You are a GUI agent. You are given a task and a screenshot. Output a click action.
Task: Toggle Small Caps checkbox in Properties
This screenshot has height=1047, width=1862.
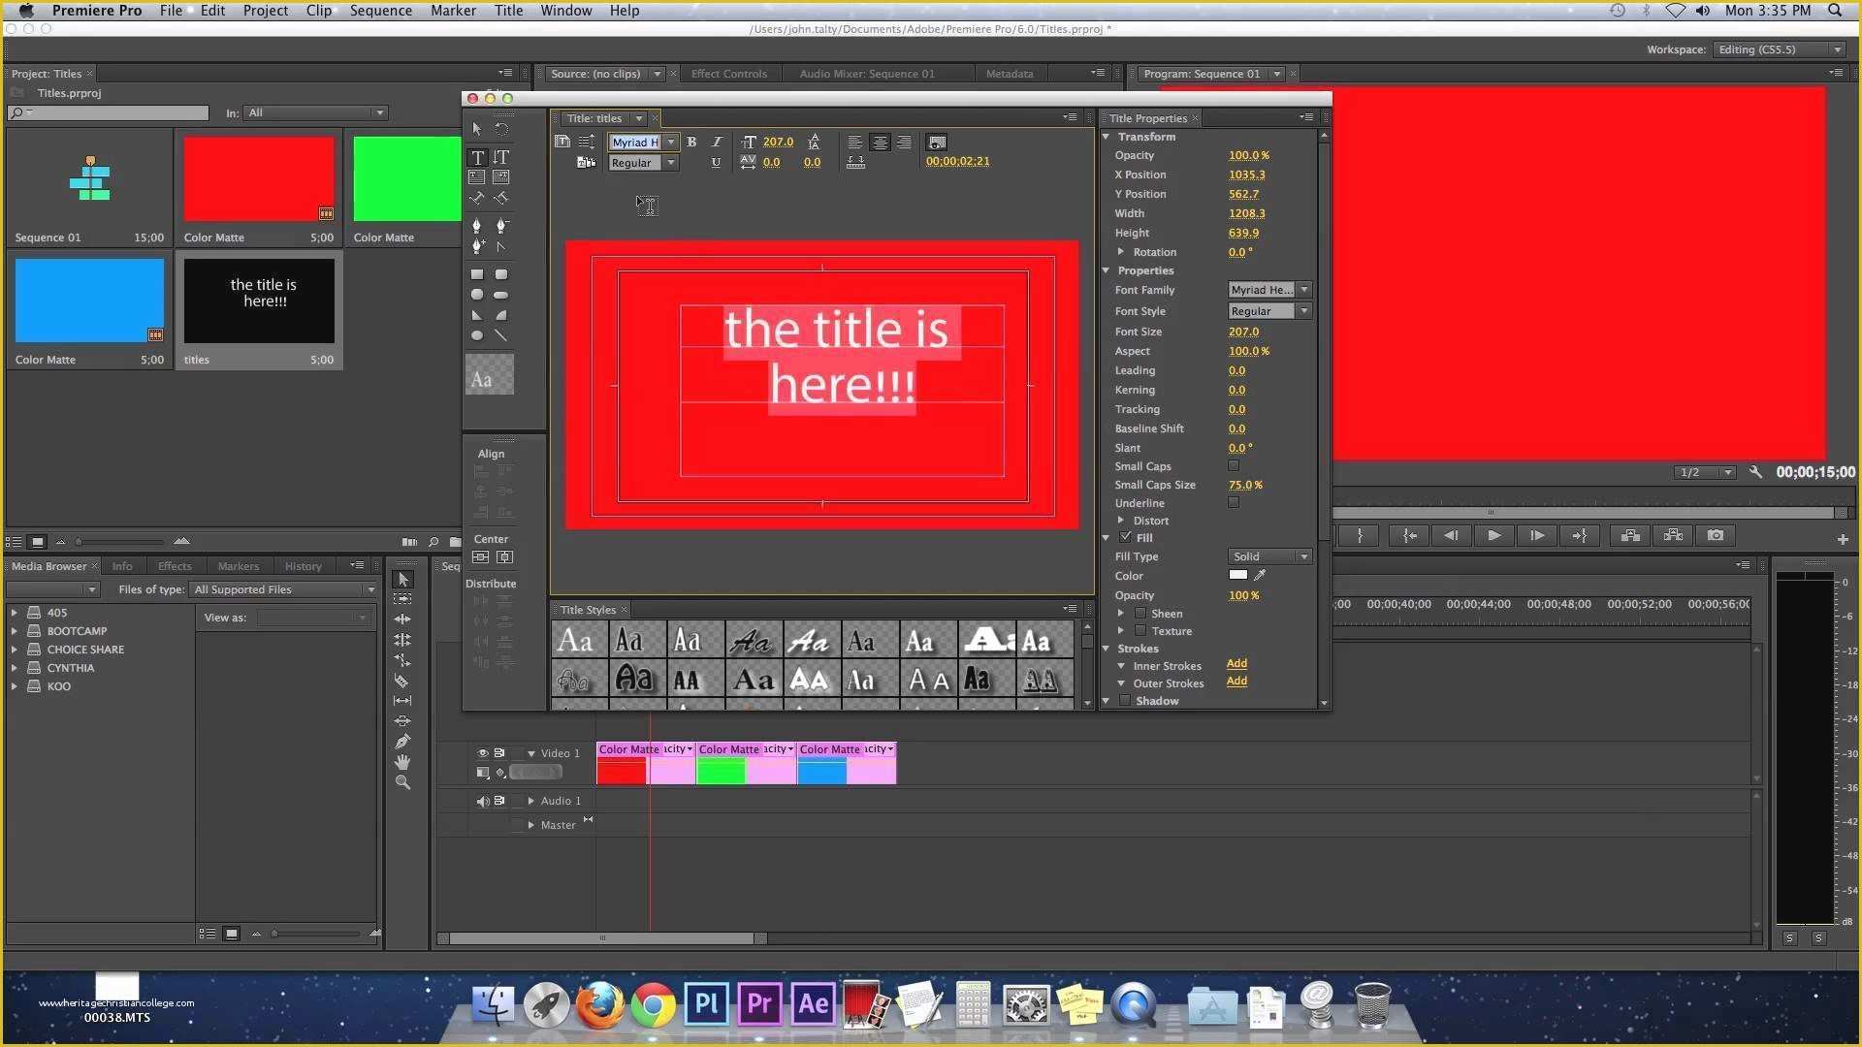click(x=1233, y=465)
